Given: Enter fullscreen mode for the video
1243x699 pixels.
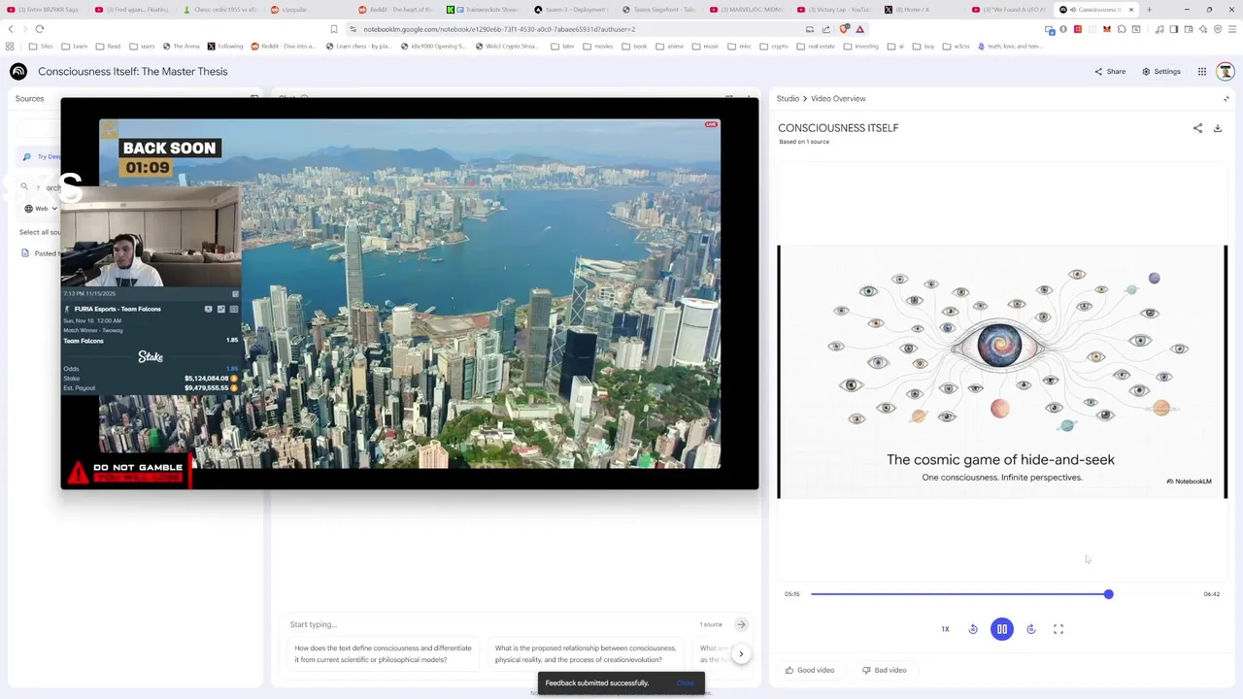Looking at the screenshot, I should 1058,629.
